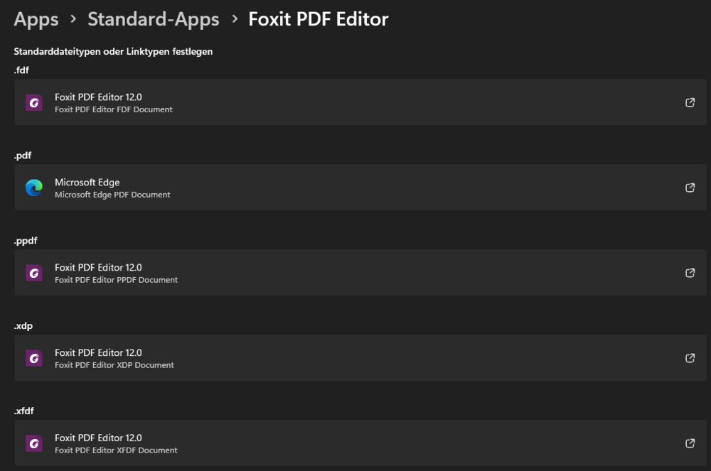The width and height of the screenshot is (711, 471).
Task: Click the Foxit PDF Editor breadcrumb title
Action: 318,19
